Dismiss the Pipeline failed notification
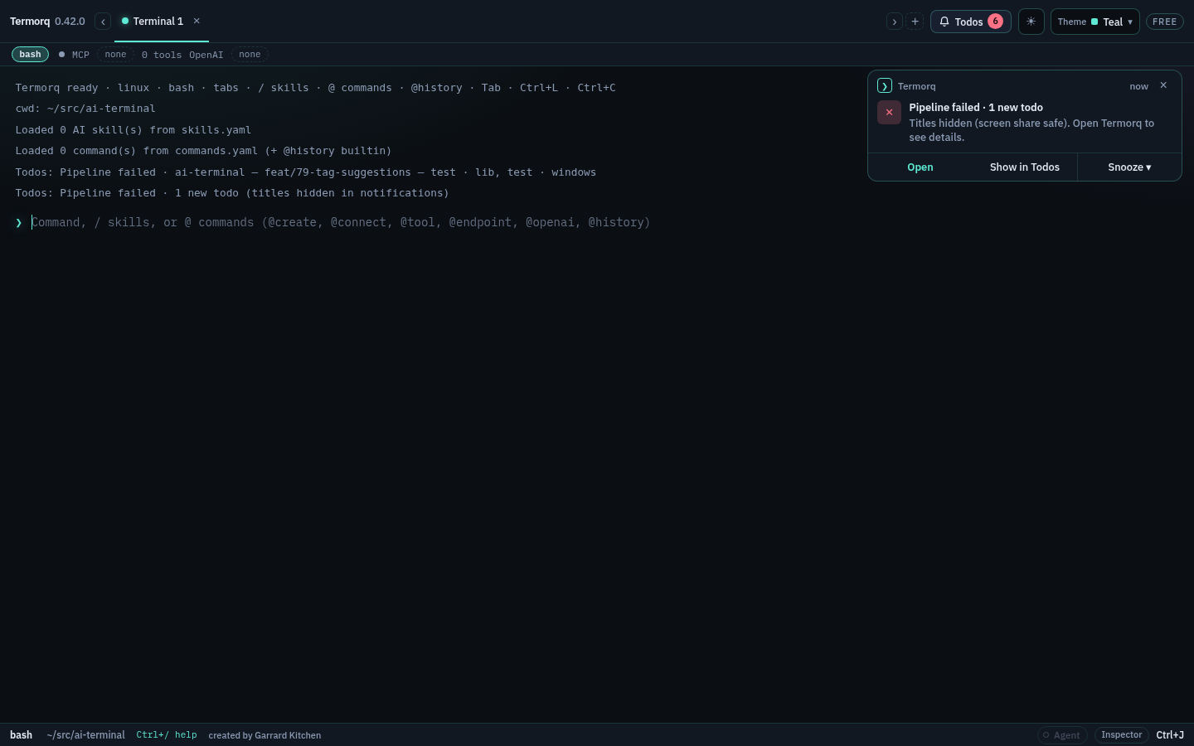The height and width of the screenshot is (746, 1194). coord(1163,85)
